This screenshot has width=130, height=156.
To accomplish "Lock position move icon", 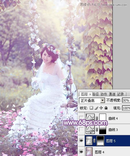I will pyautogui.click(x=101, y=108).
